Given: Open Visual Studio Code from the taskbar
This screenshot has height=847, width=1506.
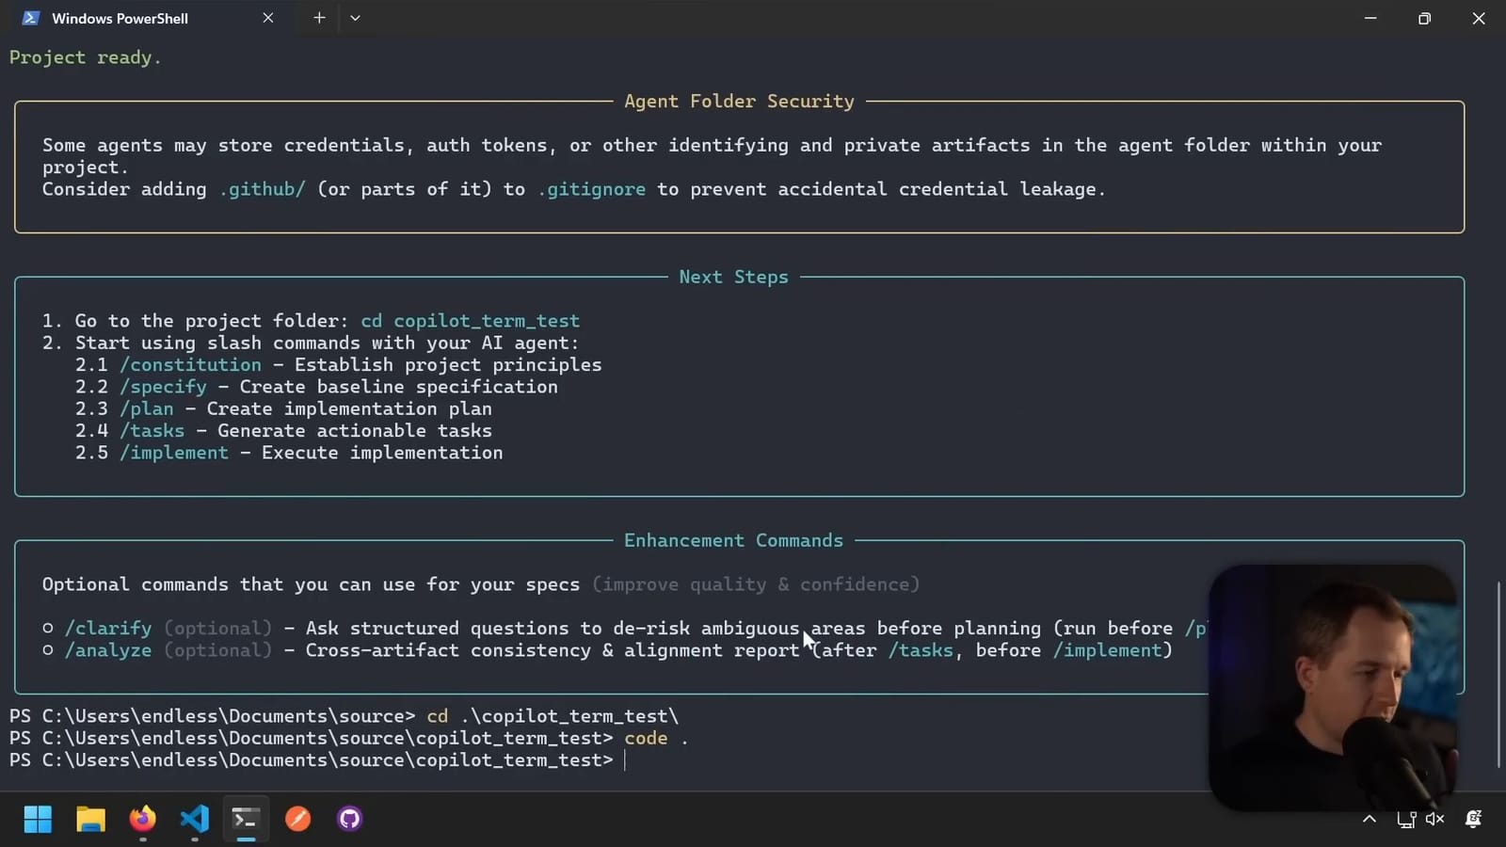Looking at the screenshot, I should coord(194,819).
